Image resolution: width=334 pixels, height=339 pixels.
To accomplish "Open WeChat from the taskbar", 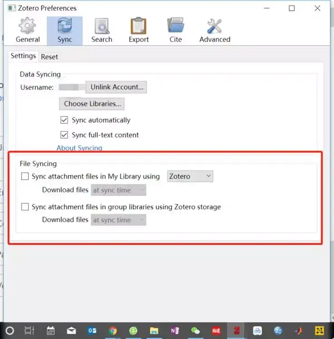I will point(195,331).
